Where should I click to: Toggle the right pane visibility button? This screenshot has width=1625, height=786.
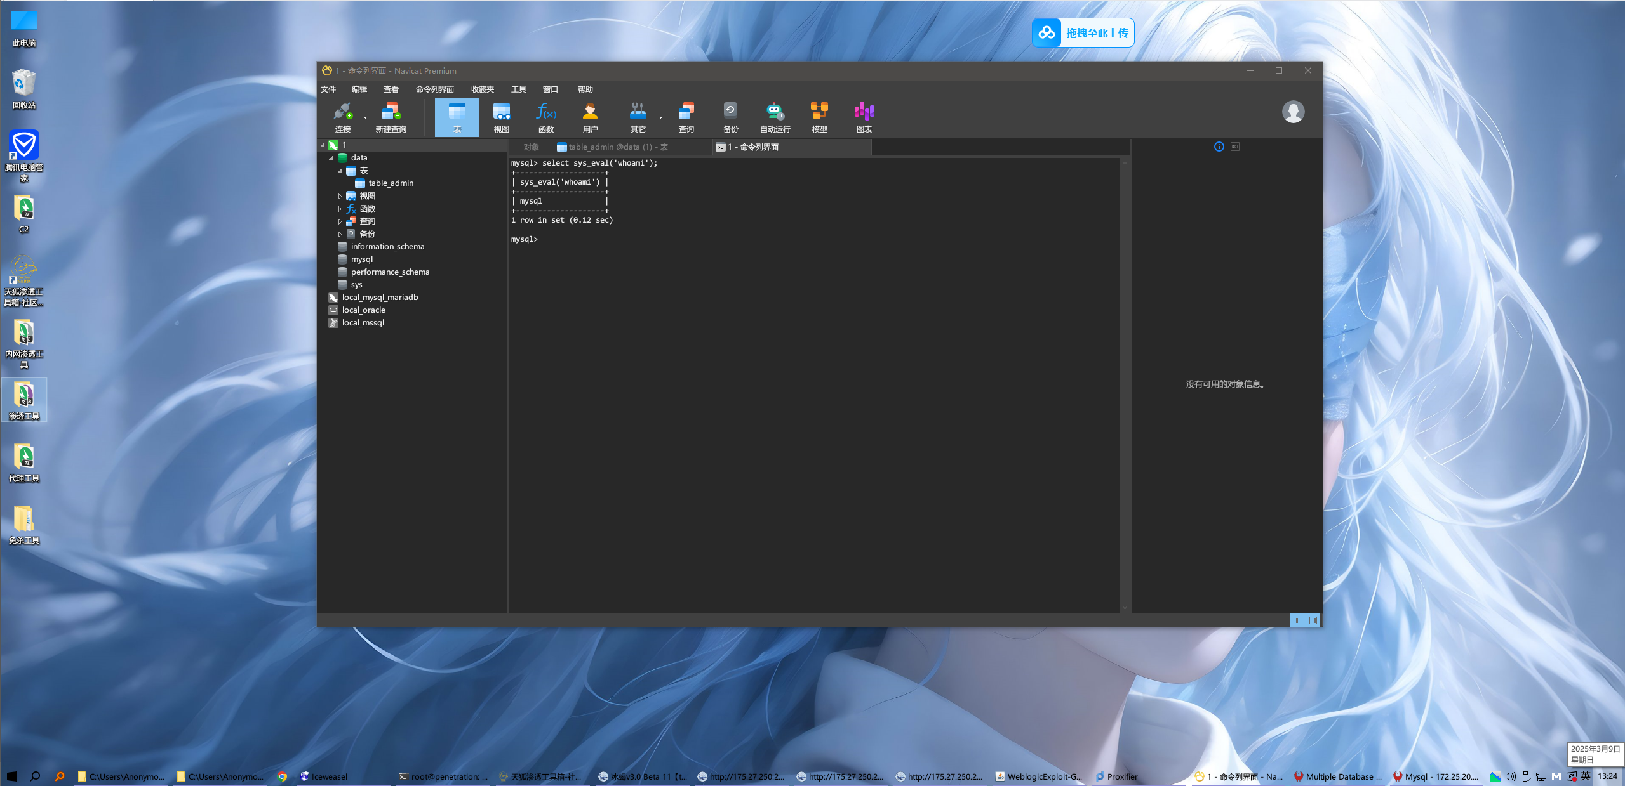[x=1313, y=620]
